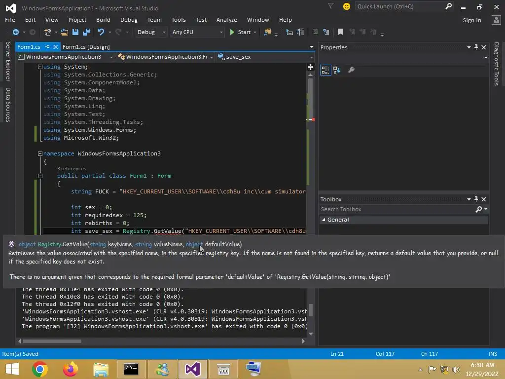Click the Quick Launch search icon
This screenshot has height=379, width=505.
coord(448,6)
